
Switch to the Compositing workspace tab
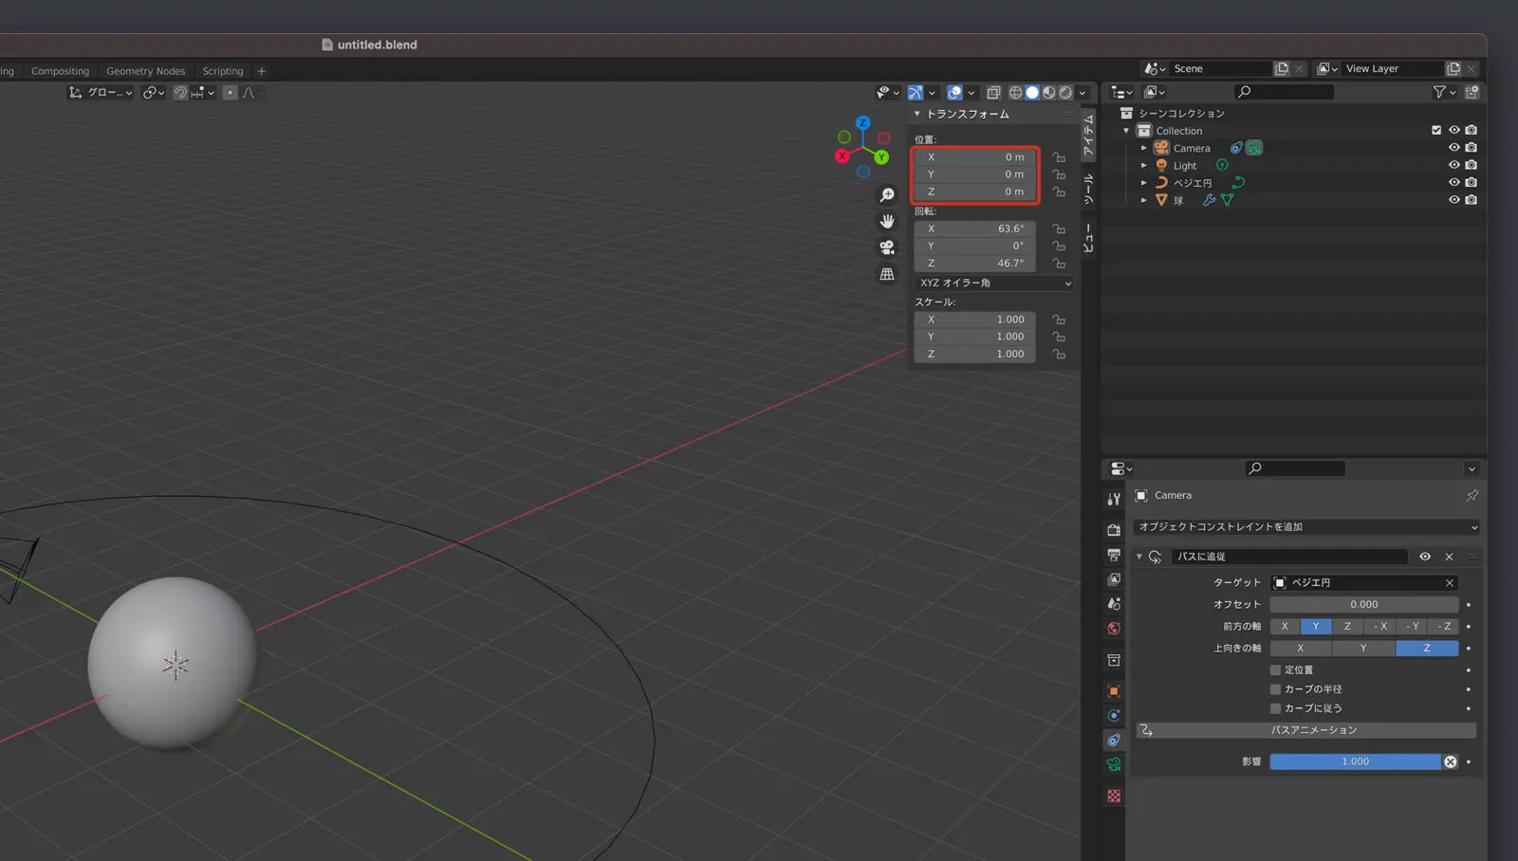[60, 71]
